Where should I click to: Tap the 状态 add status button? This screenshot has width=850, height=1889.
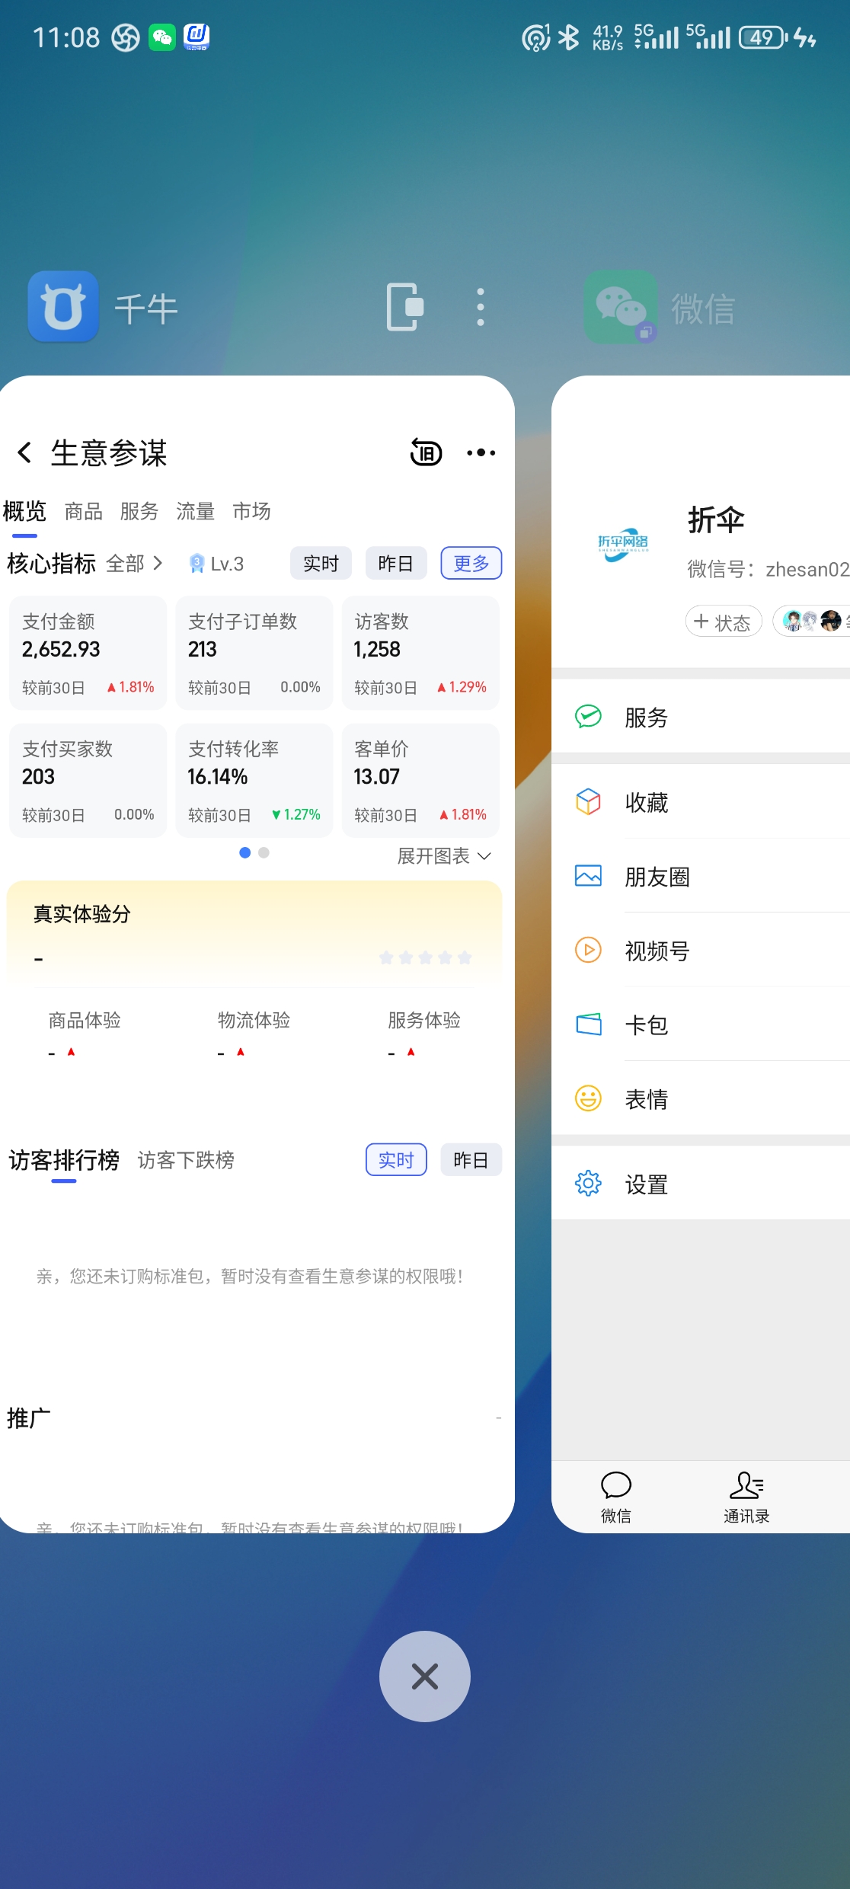click(x=723, y=622)
